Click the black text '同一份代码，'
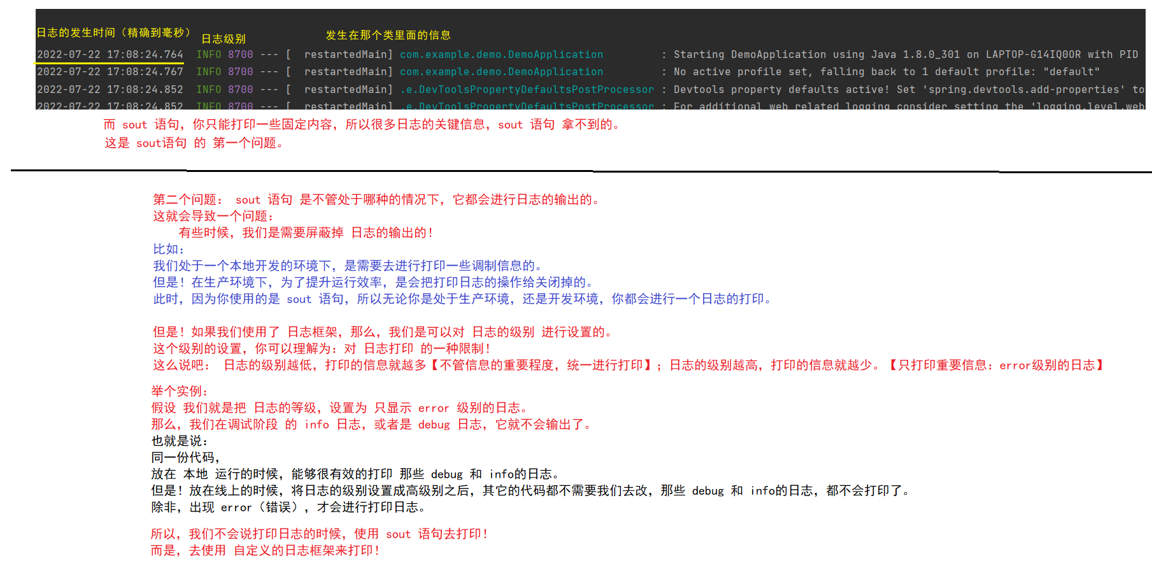Image resolution: width=1152 pixels, height=570 pixels. coord(186,457)
